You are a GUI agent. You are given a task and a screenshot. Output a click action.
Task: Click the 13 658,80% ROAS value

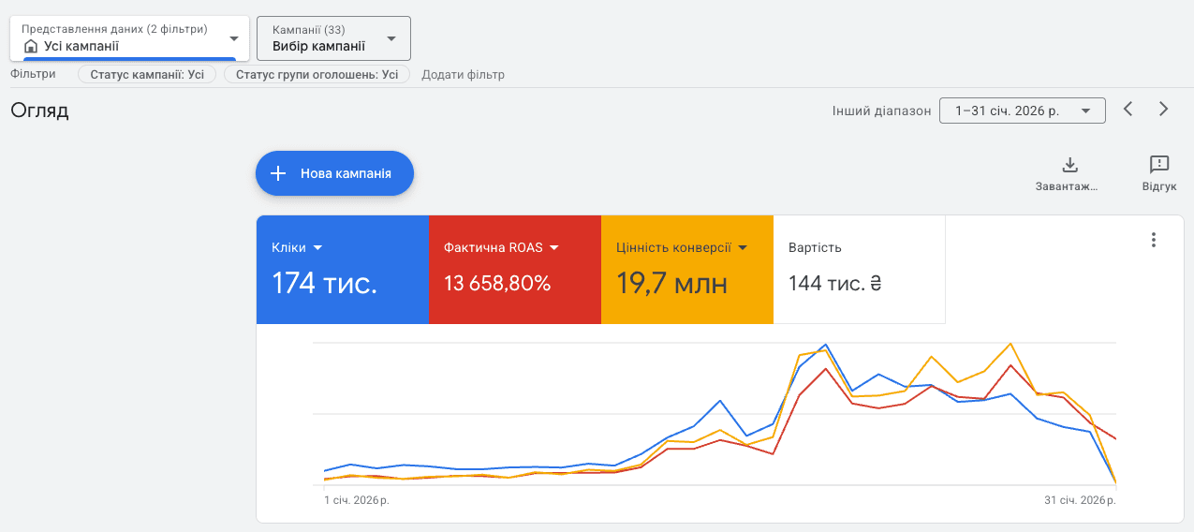497,283
